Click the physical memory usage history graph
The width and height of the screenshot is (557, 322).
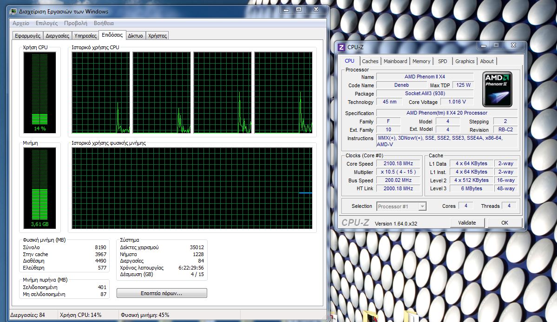(x=192, y=188)
